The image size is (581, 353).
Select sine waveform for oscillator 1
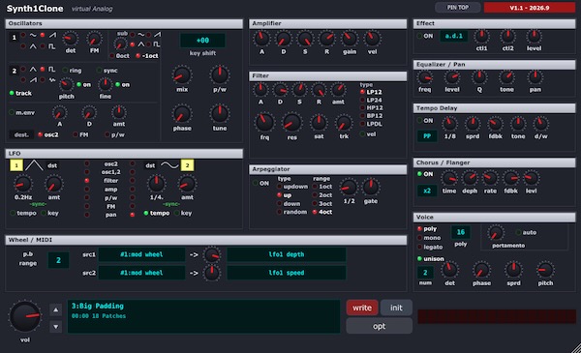point(23,35)
